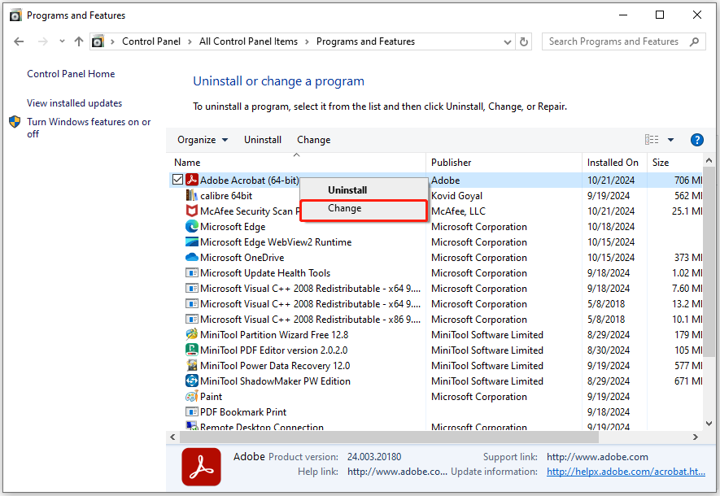Navigate to All Control Panel Items breadcrumb
Viewport: 720px width, 496px height.
point(248,41)
